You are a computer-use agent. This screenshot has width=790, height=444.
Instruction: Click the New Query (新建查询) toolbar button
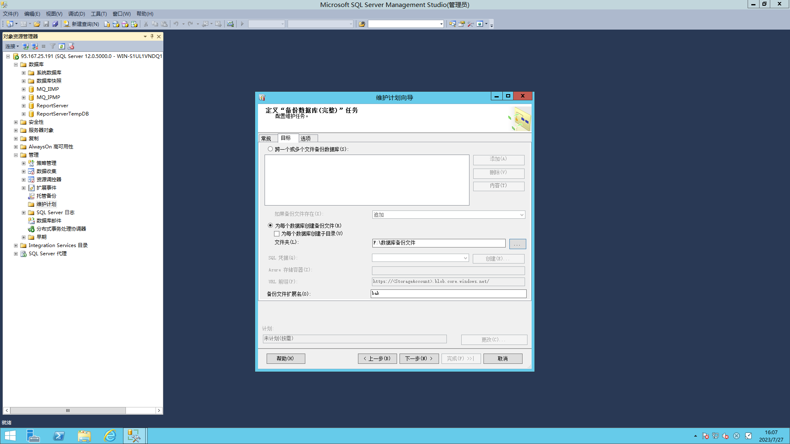tap(81, 24)
